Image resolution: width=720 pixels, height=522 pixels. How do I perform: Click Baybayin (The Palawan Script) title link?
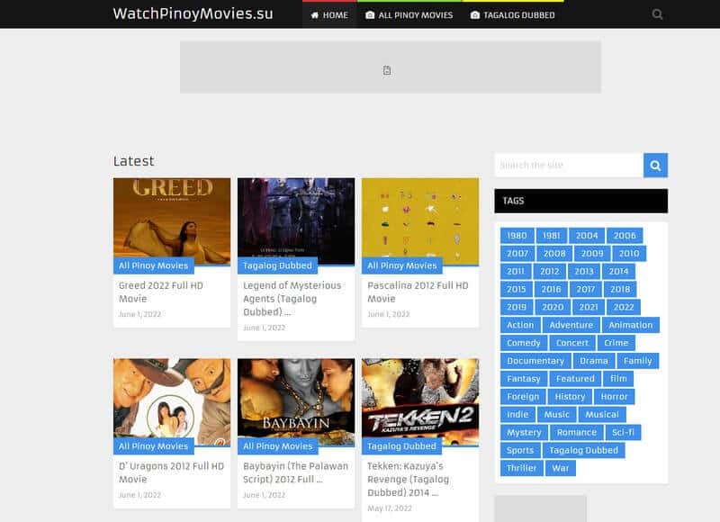click(296, 472)
